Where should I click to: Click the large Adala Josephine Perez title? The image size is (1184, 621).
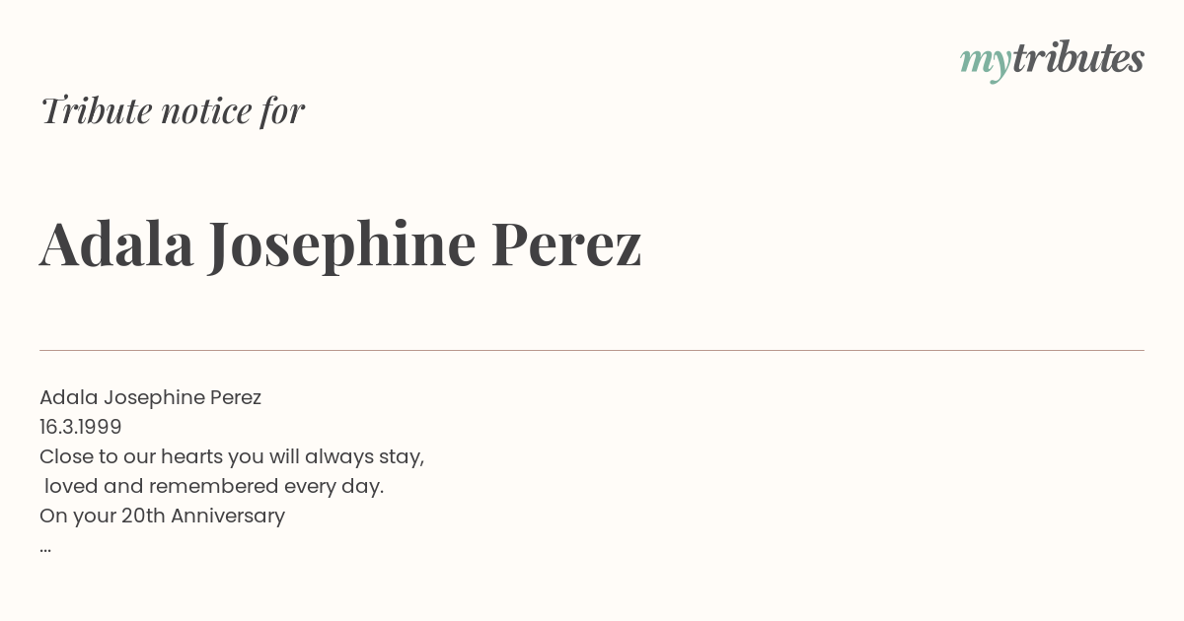[x=340, y=243]
